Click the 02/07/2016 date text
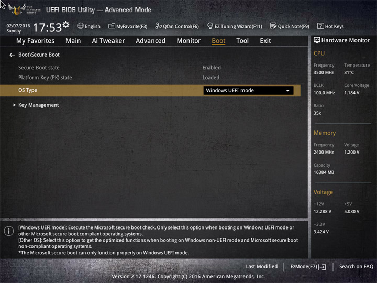Image resolution: width=377 pixels, height=283 pixels. (18, 26)
